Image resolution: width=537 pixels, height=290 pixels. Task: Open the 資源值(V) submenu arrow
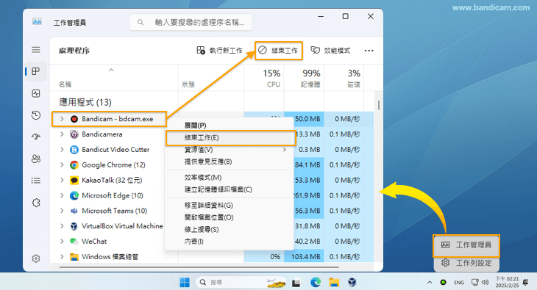(x=284, y=150)
